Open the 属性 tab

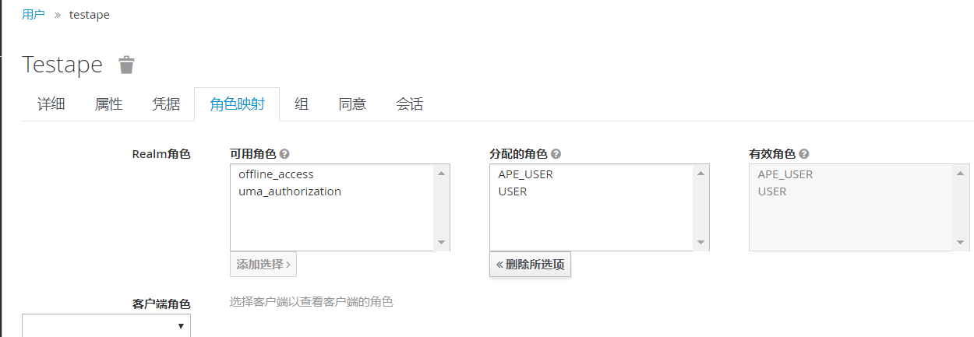108,104
